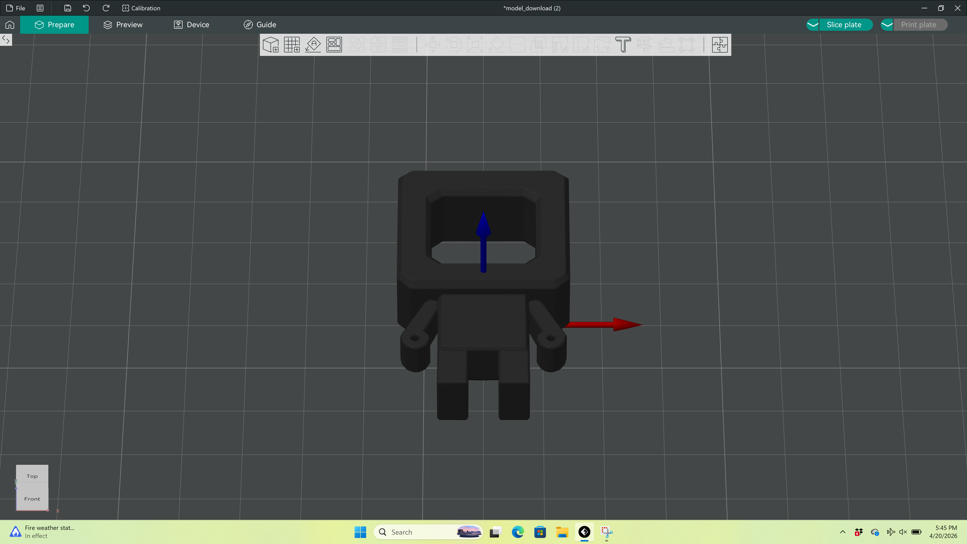
Task: Expand the collapsed left sidebar
Action: click(x=6, y=40)
